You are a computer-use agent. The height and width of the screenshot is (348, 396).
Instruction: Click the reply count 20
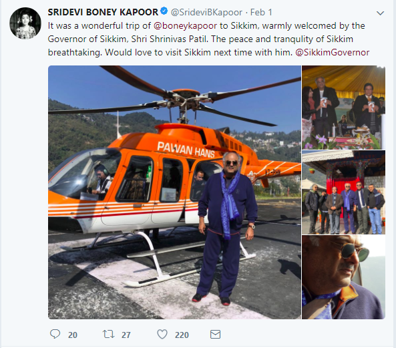pos(73,335)
